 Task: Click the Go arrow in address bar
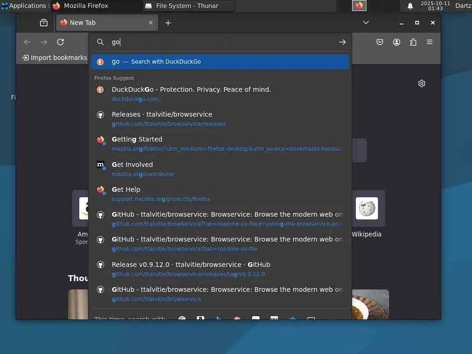click(342, 42)
